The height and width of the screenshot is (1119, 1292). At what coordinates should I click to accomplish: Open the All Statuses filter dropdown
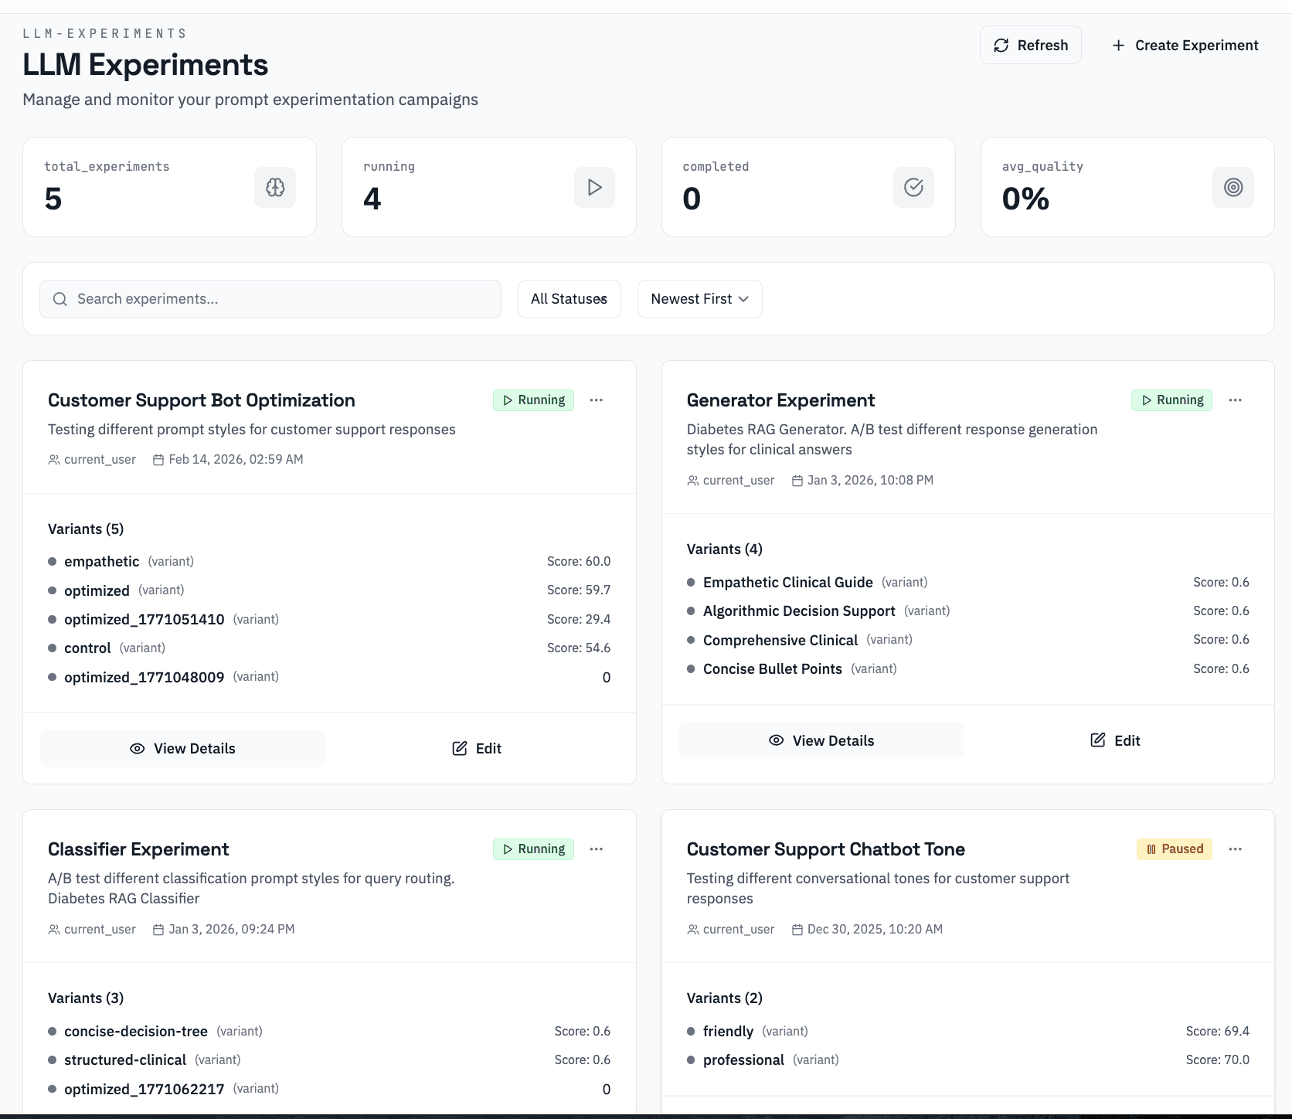pyautogui.click(x=569, y=299)
